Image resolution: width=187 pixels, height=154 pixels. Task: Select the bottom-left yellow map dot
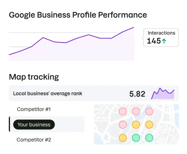click(123, 138)
